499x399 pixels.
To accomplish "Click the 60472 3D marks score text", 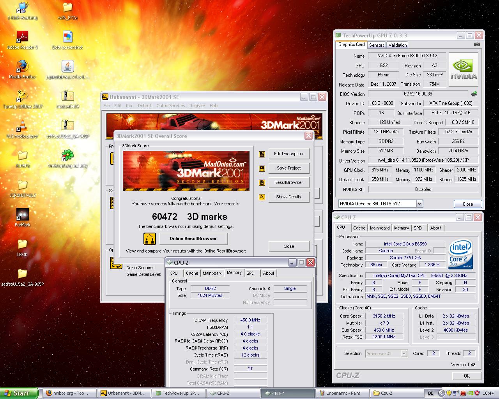I will click(189, 217).
